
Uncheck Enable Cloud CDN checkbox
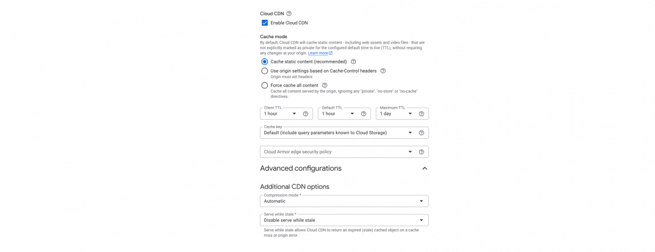265,23
